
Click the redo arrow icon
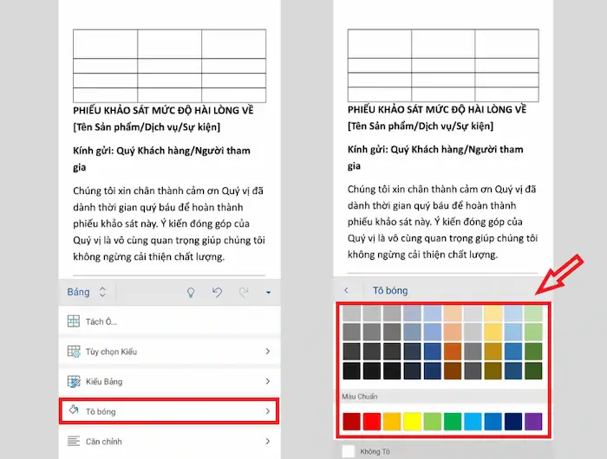point(244,292)
